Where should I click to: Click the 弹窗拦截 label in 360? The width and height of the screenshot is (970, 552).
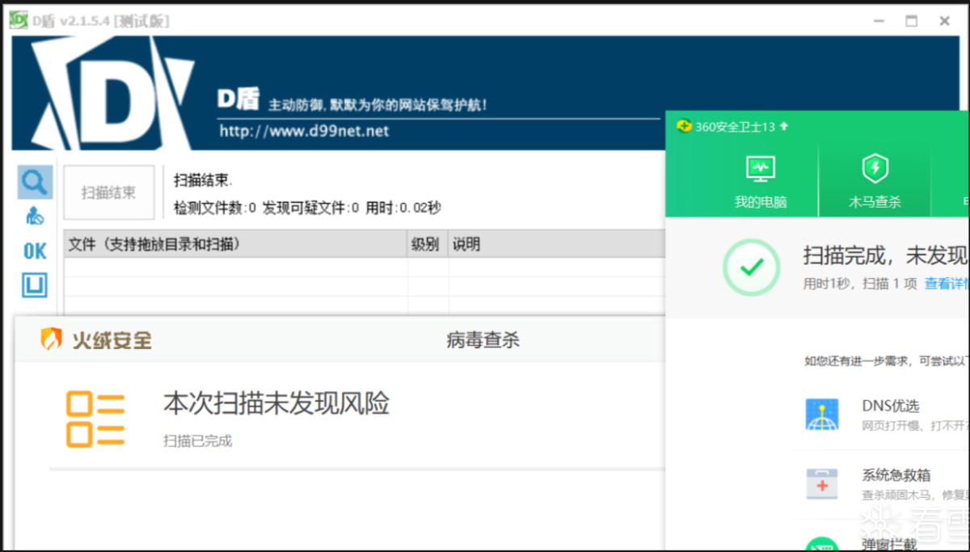coord(889,544)
